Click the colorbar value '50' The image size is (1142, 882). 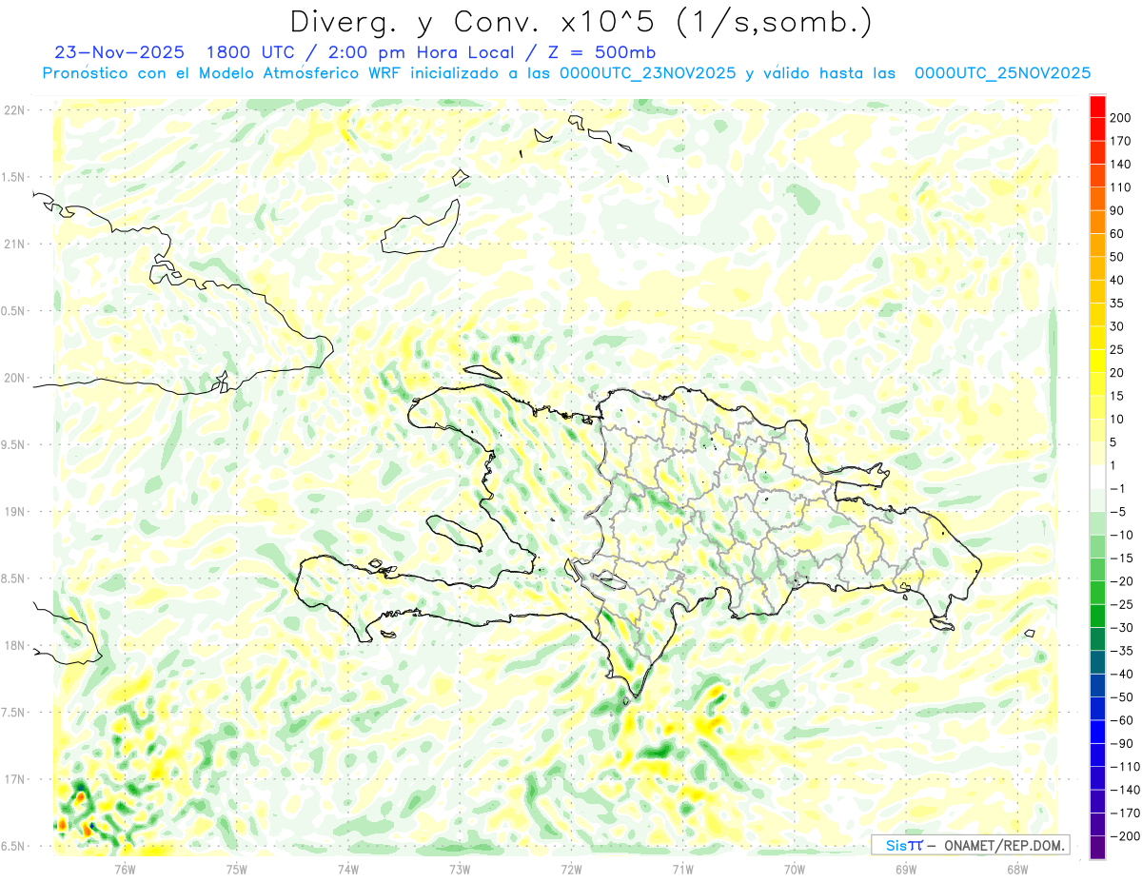click(1117, 257)
